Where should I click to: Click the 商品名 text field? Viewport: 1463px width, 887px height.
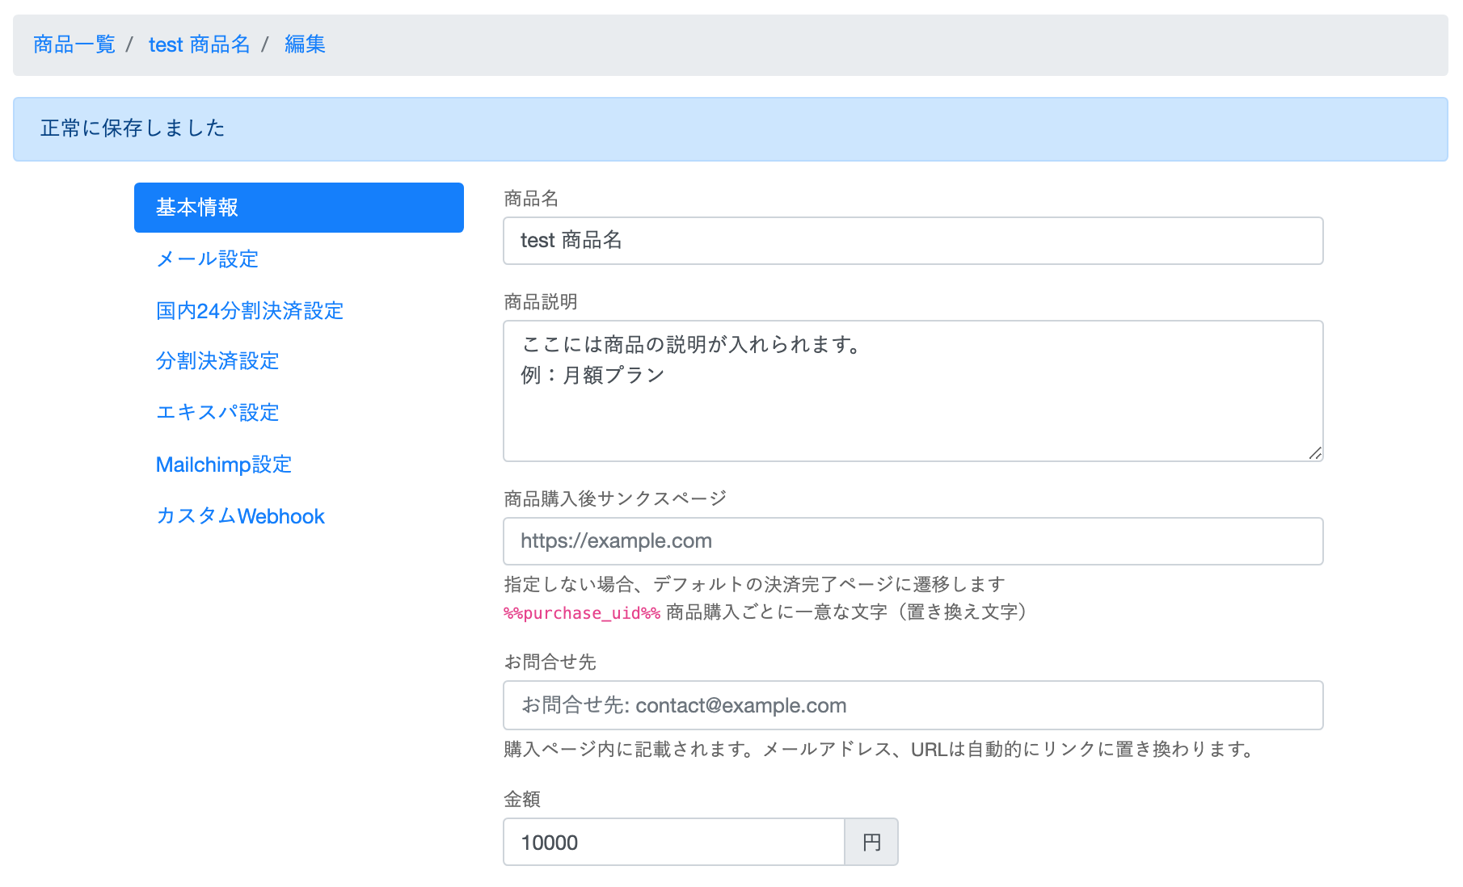pos(912,241)
